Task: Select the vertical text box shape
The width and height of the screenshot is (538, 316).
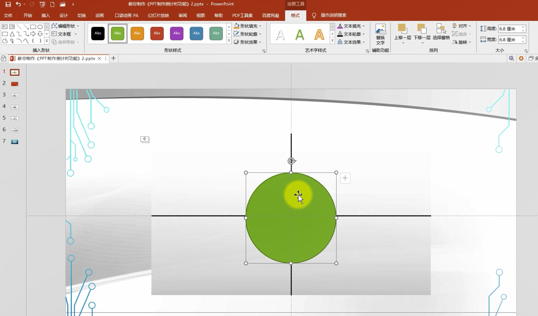Action: 12,27
